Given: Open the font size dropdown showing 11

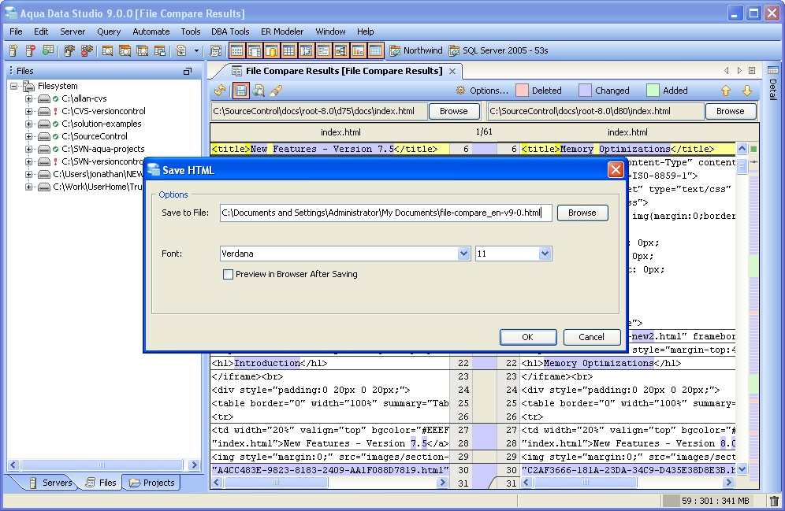Looking at the screenshot, I should coord(545,254).
